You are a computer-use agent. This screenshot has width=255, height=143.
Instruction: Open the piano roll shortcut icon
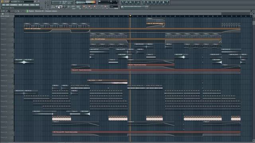pos(130,2)
